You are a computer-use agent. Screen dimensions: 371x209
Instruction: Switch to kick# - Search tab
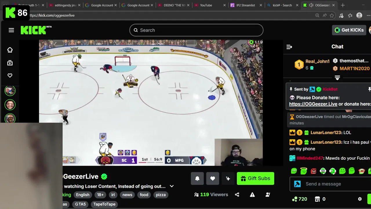283,5
